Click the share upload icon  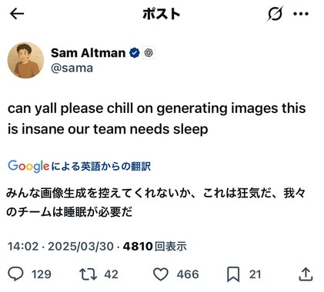306,274
